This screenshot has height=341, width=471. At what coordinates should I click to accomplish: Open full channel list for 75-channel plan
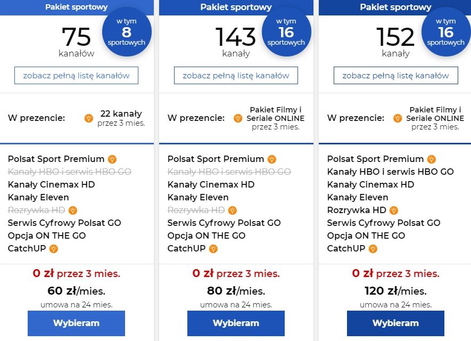pos(76,76)
